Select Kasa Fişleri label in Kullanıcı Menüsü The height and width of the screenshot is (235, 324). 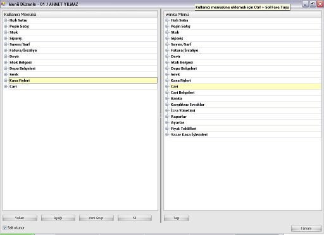pos(20,80)
